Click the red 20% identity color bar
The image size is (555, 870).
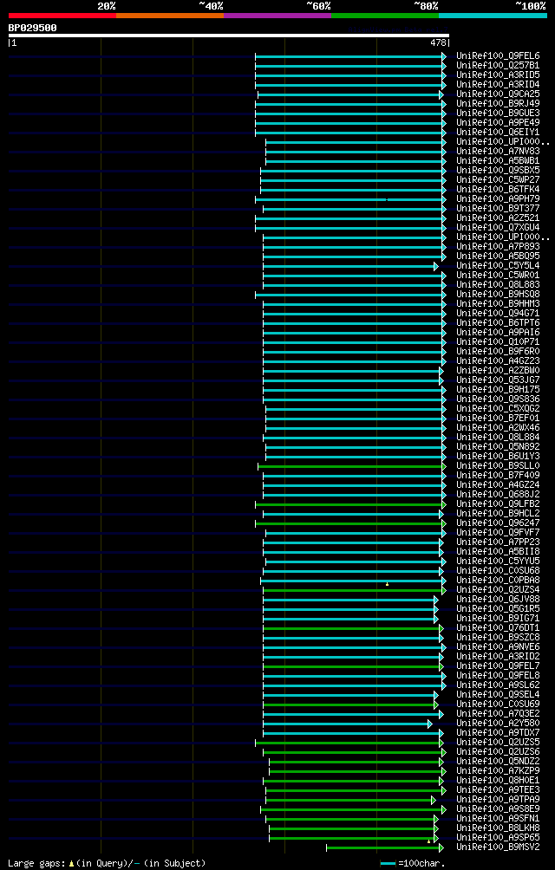[62, 16]
